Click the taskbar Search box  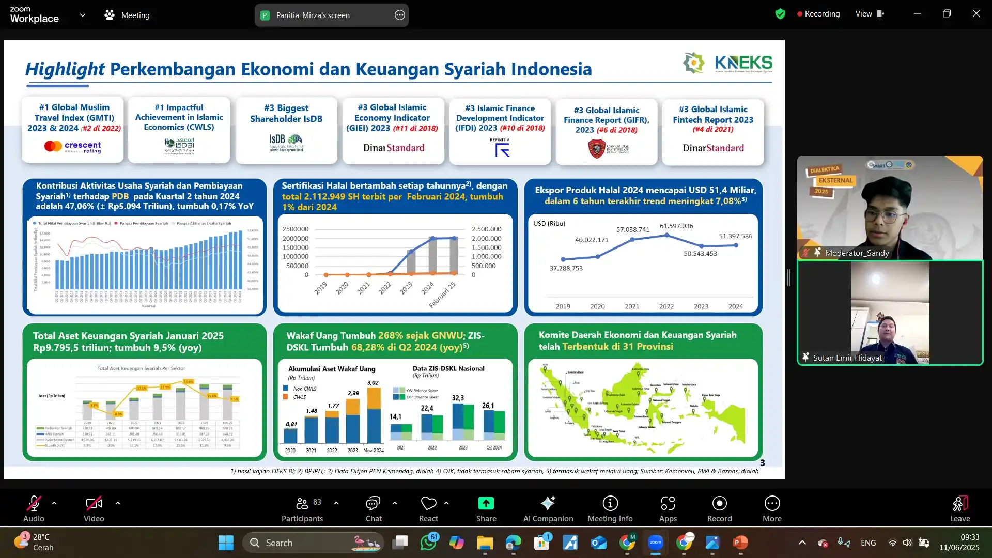click(313, 542)
